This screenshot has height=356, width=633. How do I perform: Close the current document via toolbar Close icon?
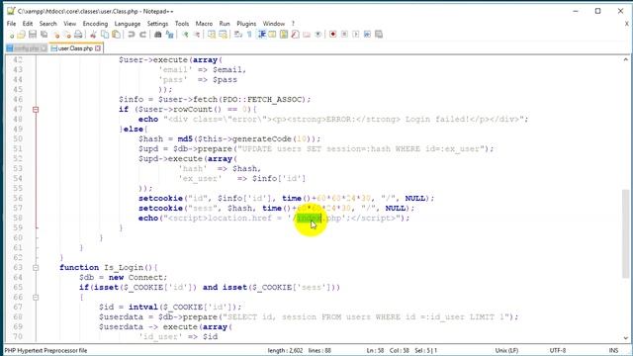pyautogui.click(x=56, y=35)
